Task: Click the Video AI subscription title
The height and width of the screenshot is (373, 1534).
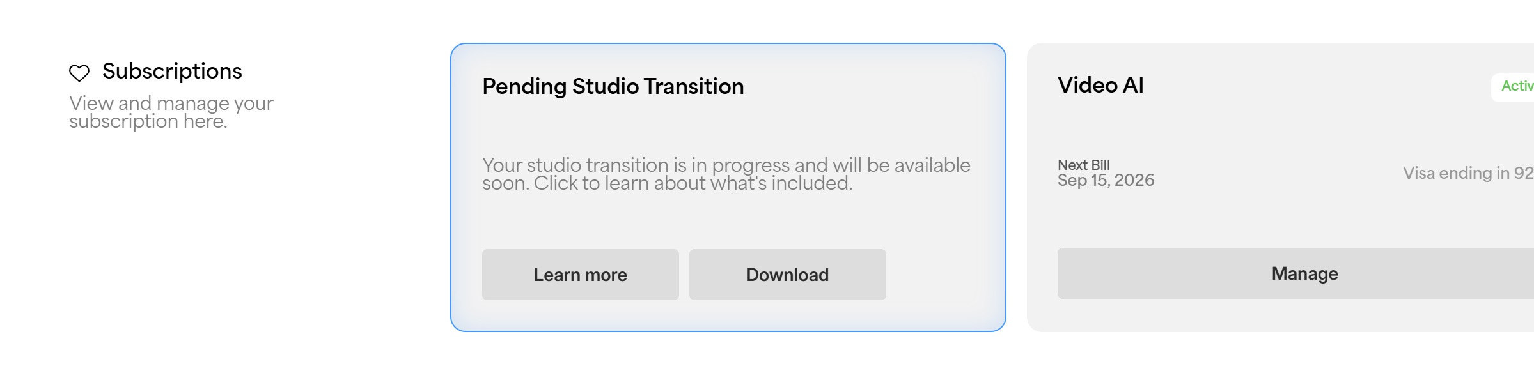Action: (x=1100, y=85)
